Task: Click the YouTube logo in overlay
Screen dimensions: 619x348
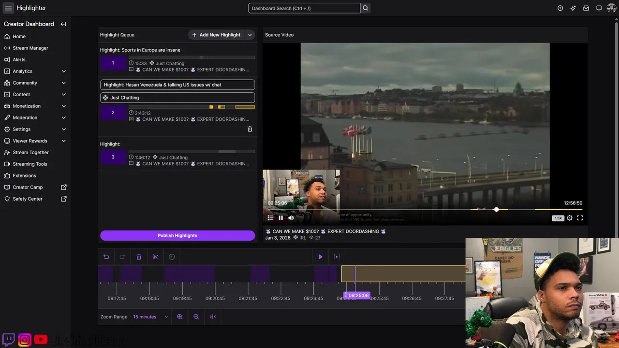Action: 41,340
